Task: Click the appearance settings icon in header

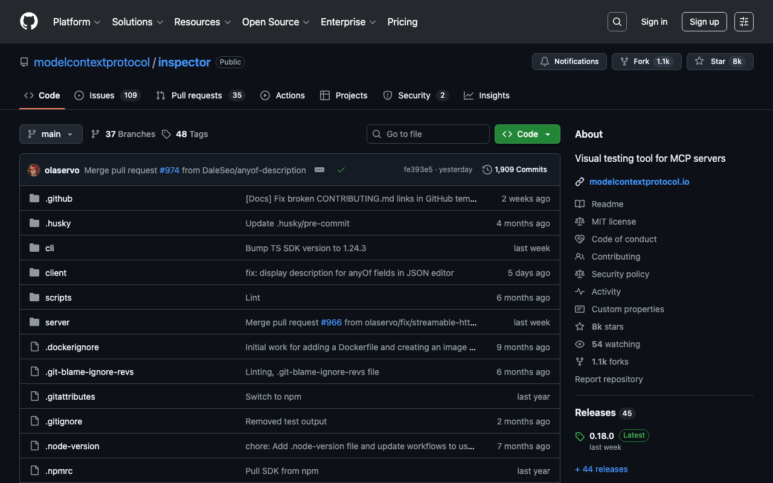Action: click(743, 22)
